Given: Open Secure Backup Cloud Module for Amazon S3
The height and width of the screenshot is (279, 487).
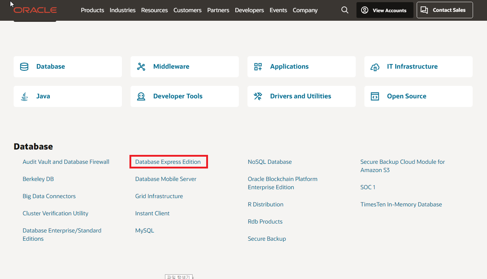Looking at the screenshot, I should pos(402,166).
